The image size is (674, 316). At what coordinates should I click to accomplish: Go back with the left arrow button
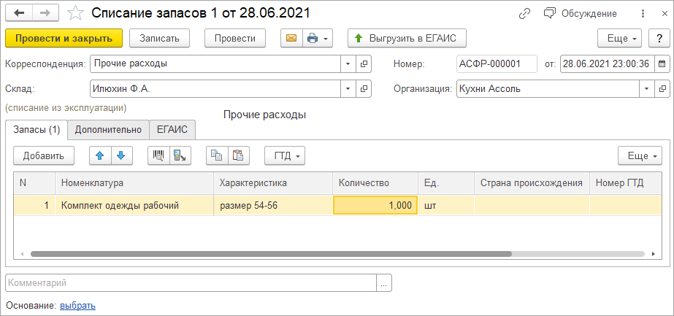click(x=19, y=13)
